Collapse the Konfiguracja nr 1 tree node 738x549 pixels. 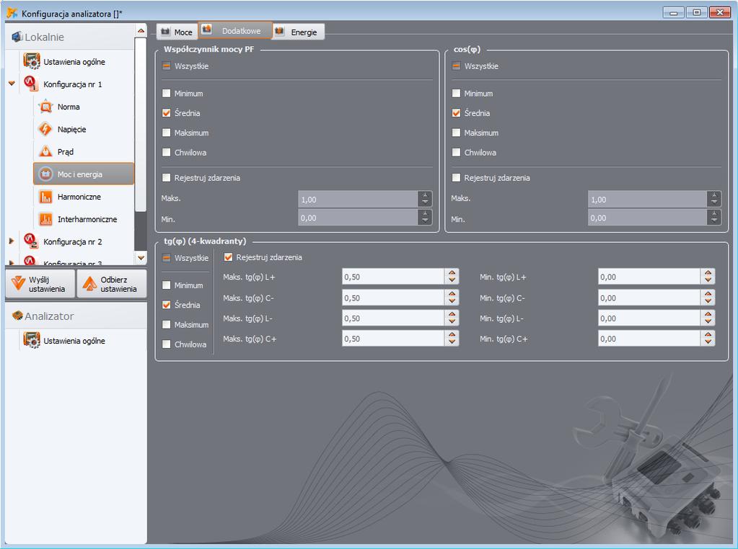12,83
